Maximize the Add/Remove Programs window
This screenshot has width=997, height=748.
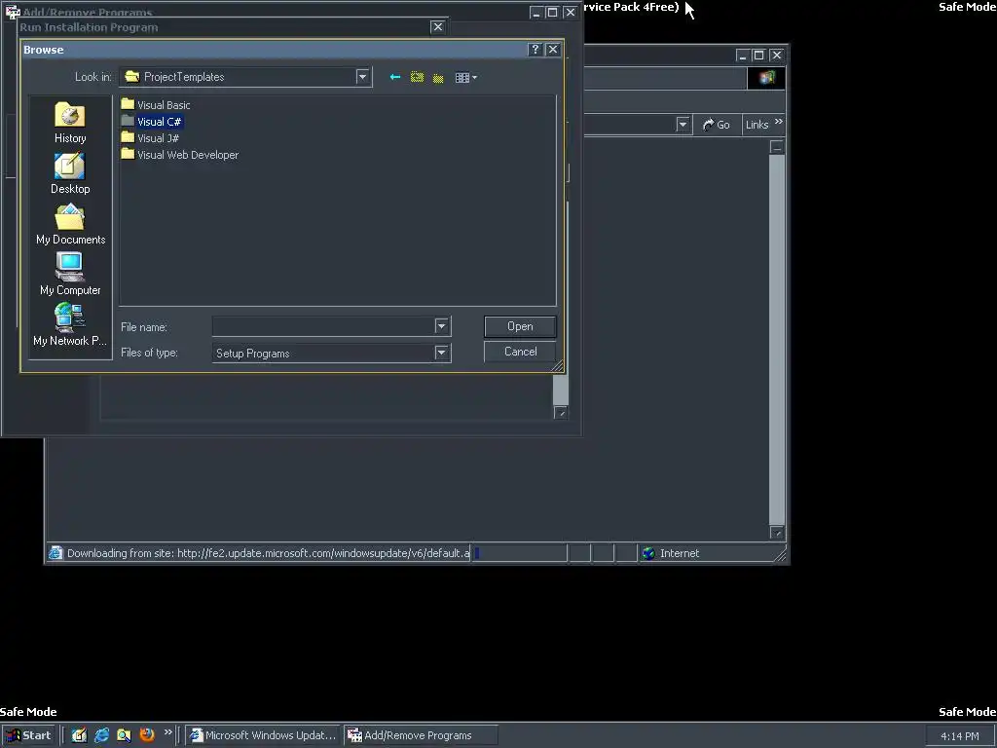click(553, 12)
